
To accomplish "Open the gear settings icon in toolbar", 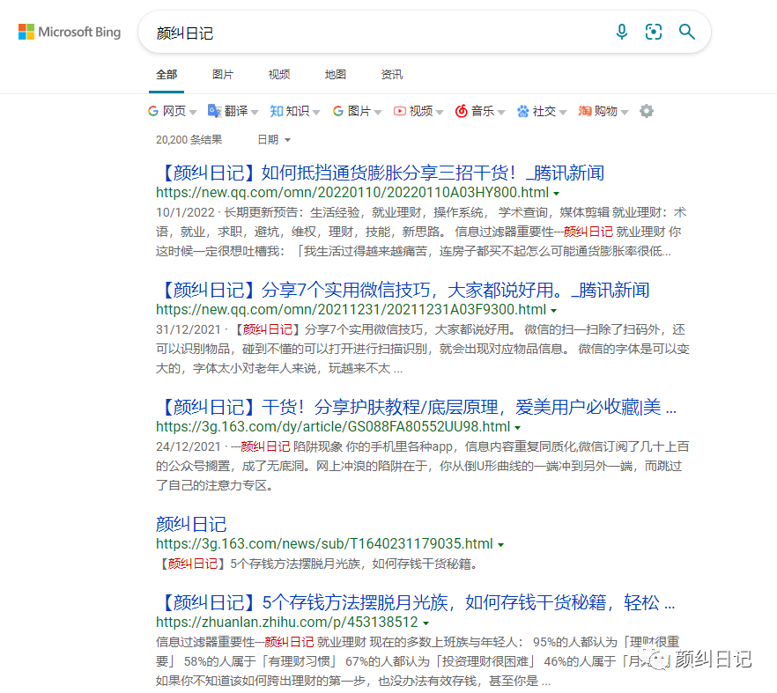I will pyautogui.click(x=647, y=111).
